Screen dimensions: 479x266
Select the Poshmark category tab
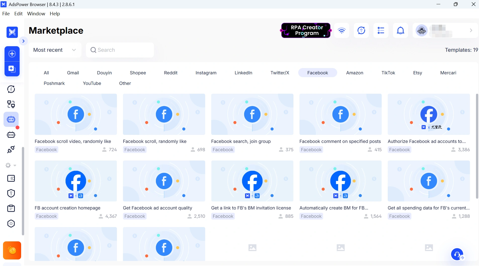[x=54, y=83]
